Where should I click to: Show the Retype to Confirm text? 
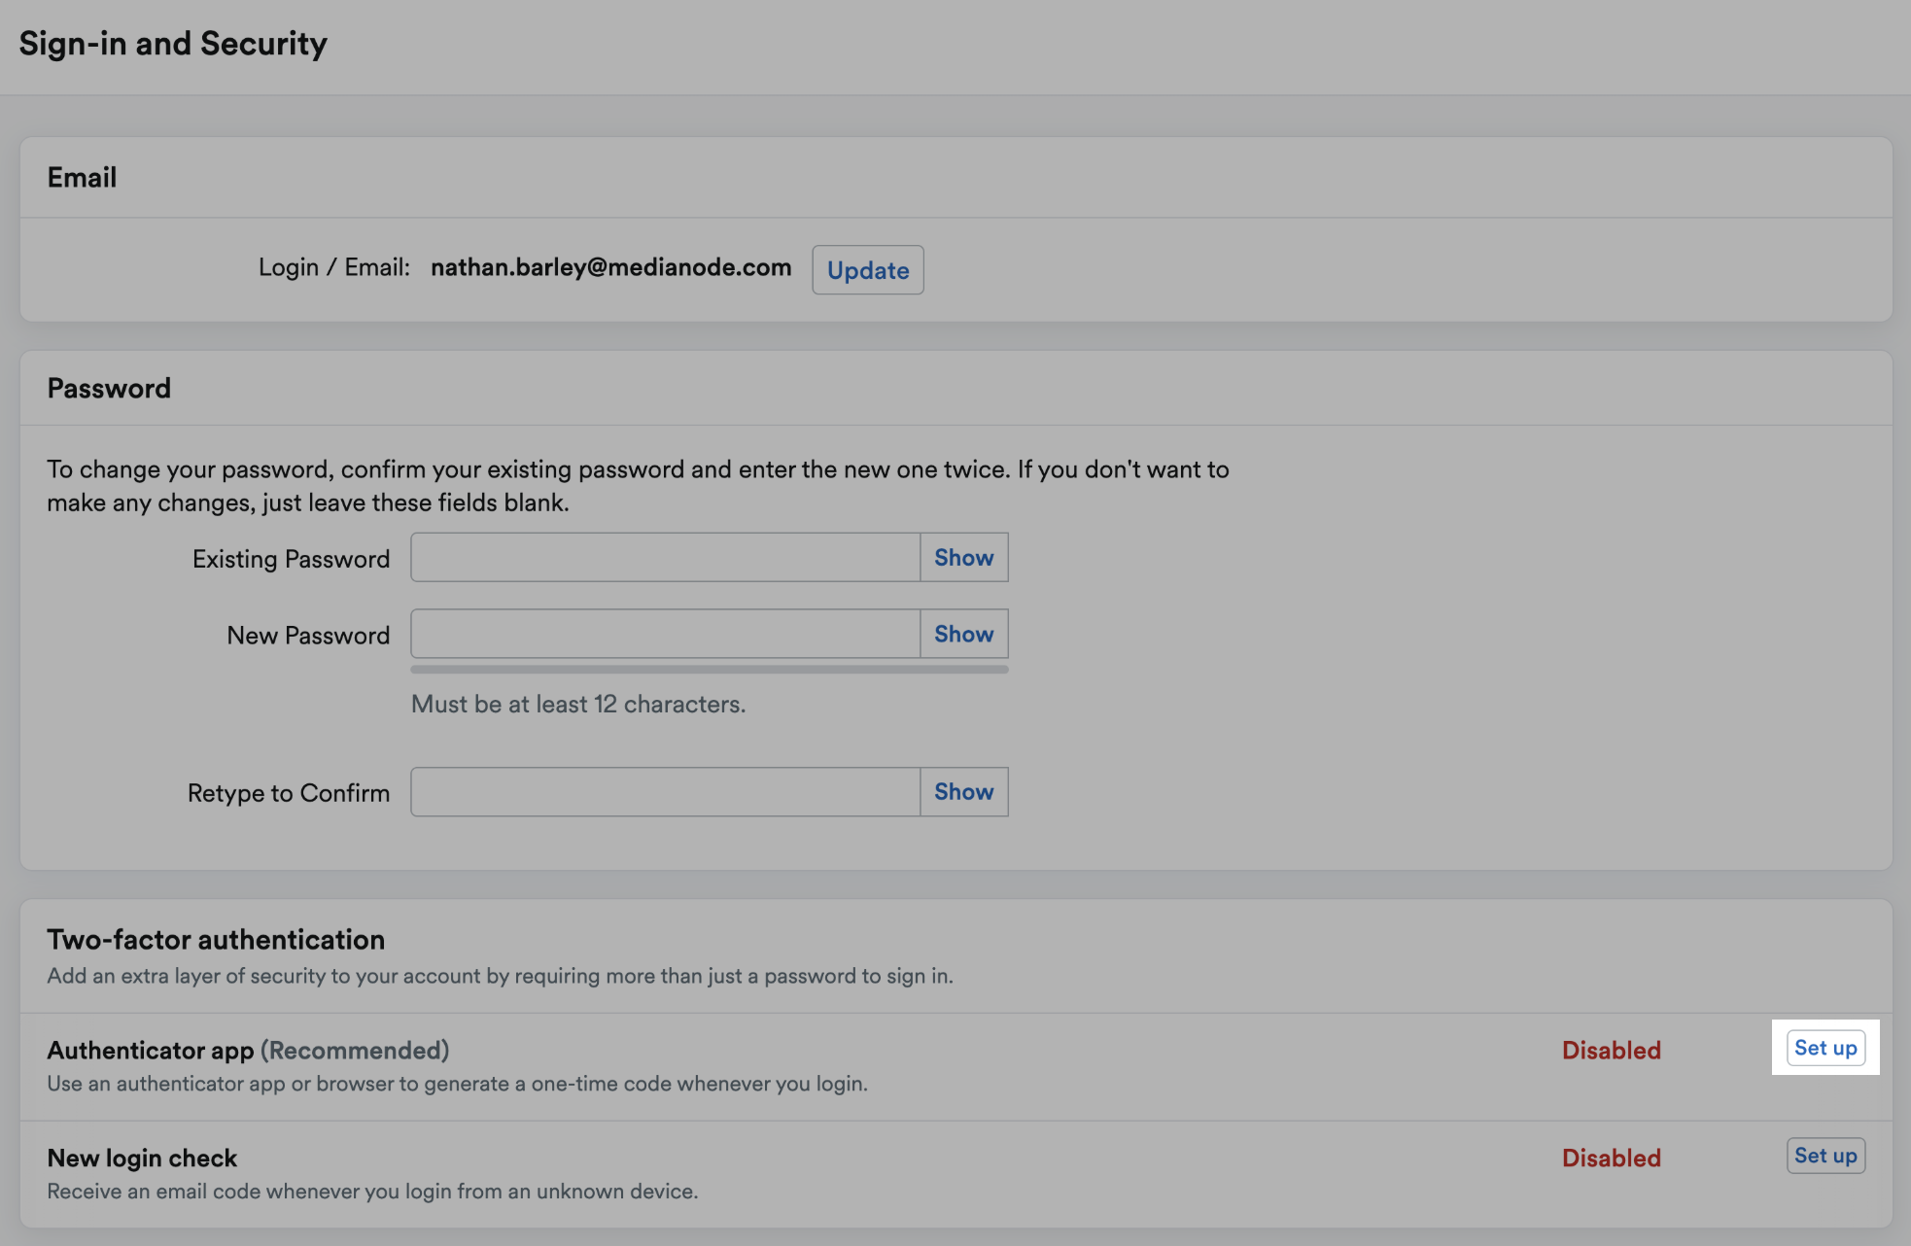[962, 791]
